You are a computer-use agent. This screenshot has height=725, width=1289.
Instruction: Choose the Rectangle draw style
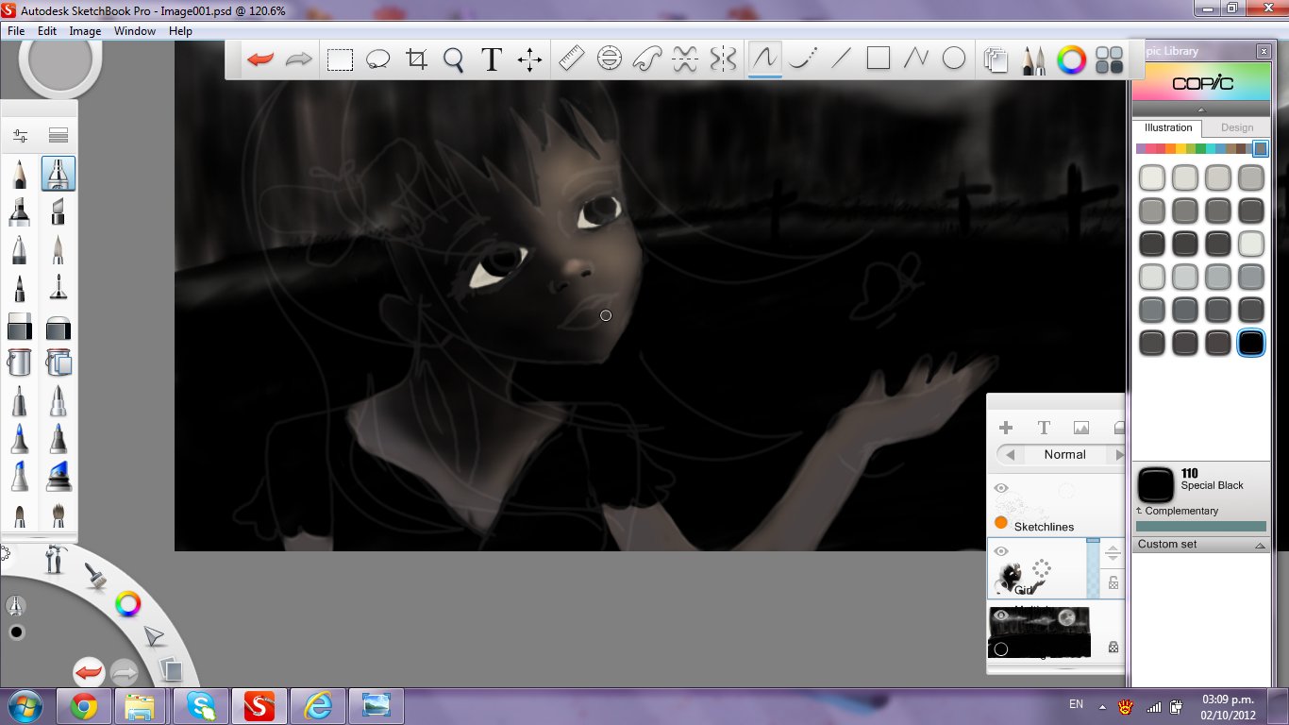(x=879, y=59)
